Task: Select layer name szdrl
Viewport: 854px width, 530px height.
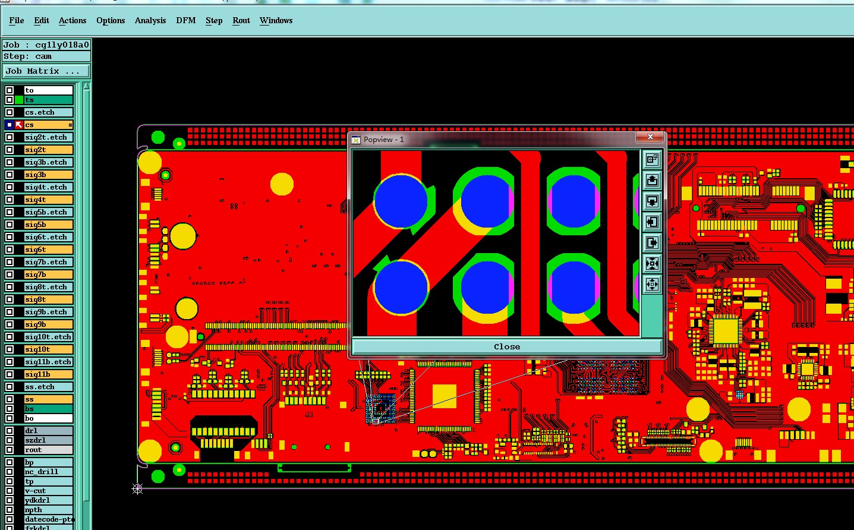Action: pos(49,440)
